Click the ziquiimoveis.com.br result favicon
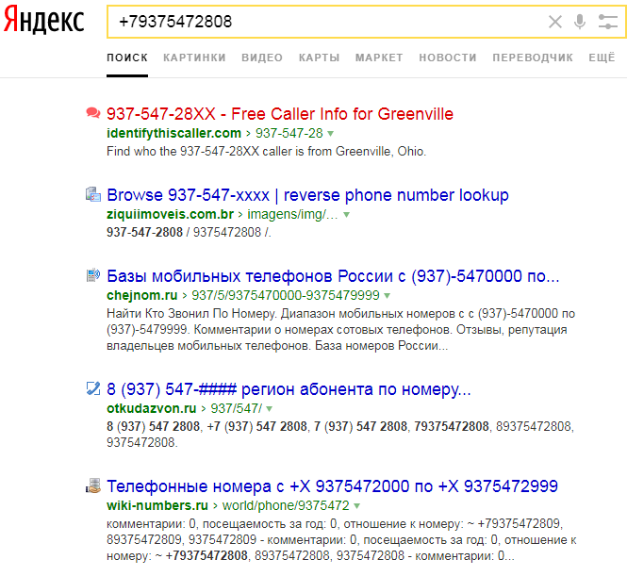627x576 pixels. 93,194
